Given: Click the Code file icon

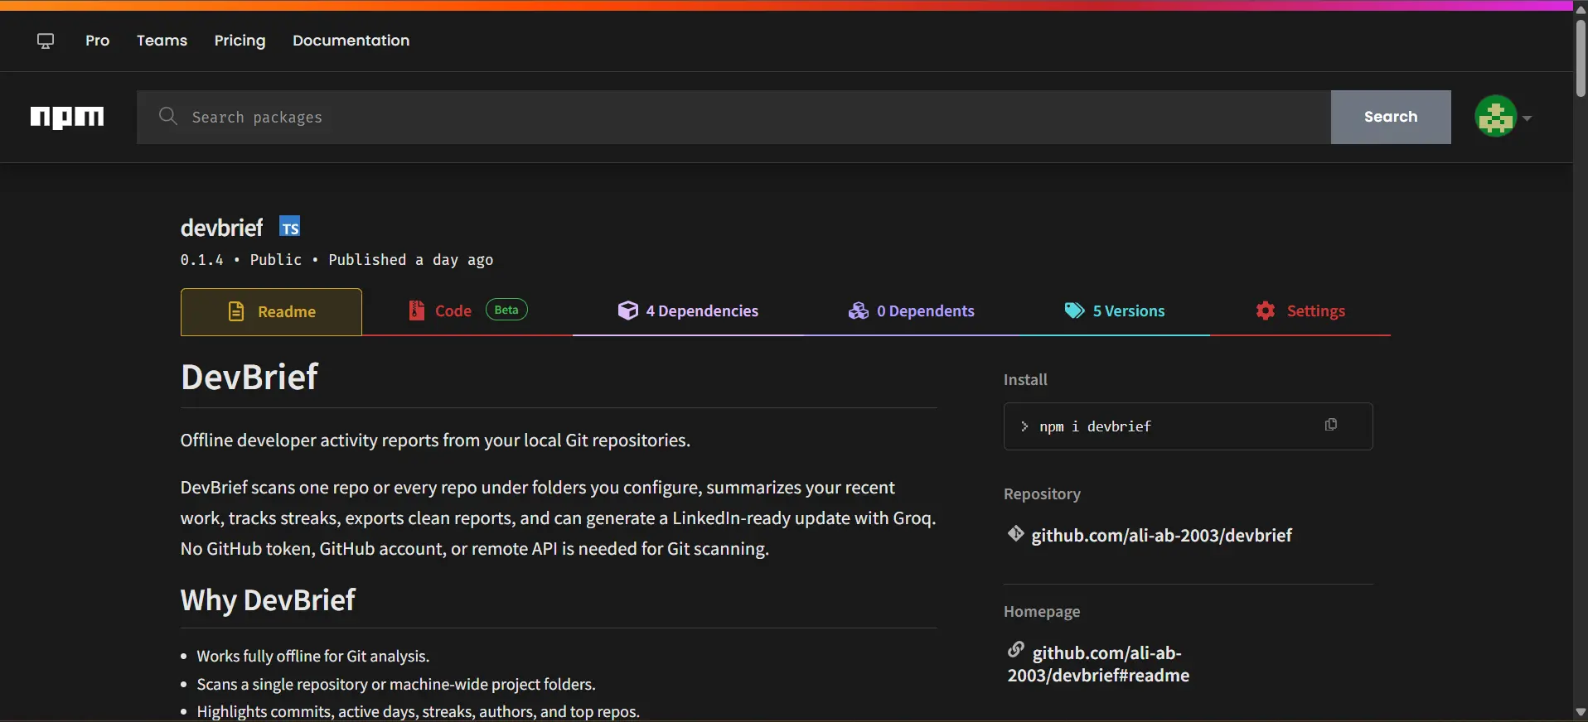Looking at the screenshot, I should [x=416, y=310].
